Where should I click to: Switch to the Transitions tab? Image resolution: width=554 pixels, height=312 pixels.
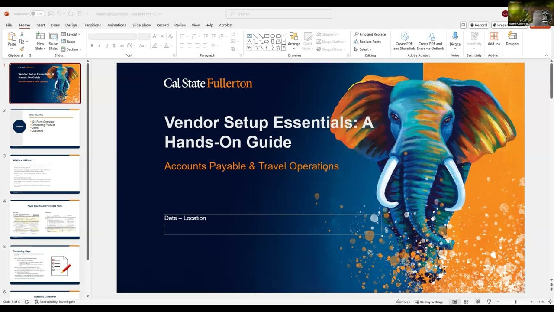92,25
